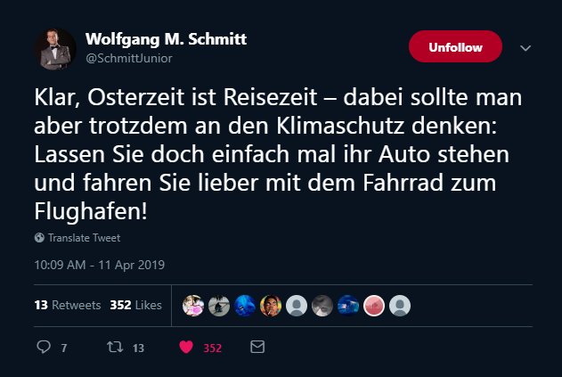Click the fourth liker avatar in the row
562x377 pixels.
[x=272, y=306]
